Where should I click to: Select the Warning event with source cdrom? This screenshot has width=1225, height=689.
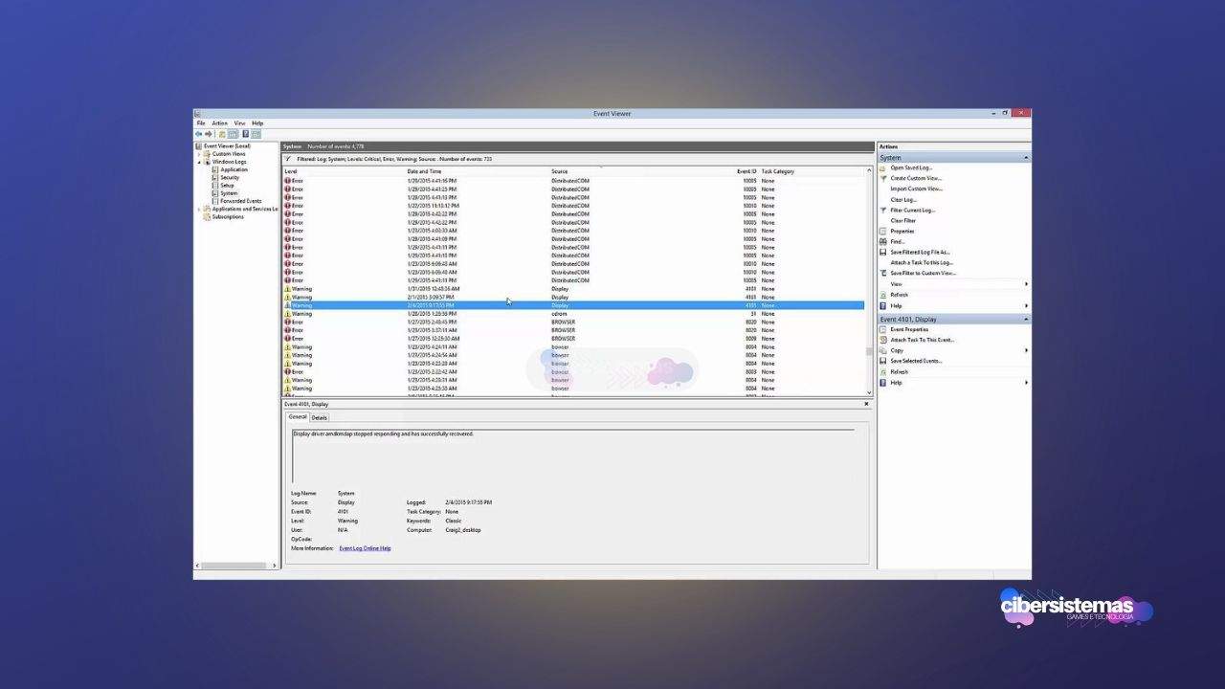tap(573, 314)
